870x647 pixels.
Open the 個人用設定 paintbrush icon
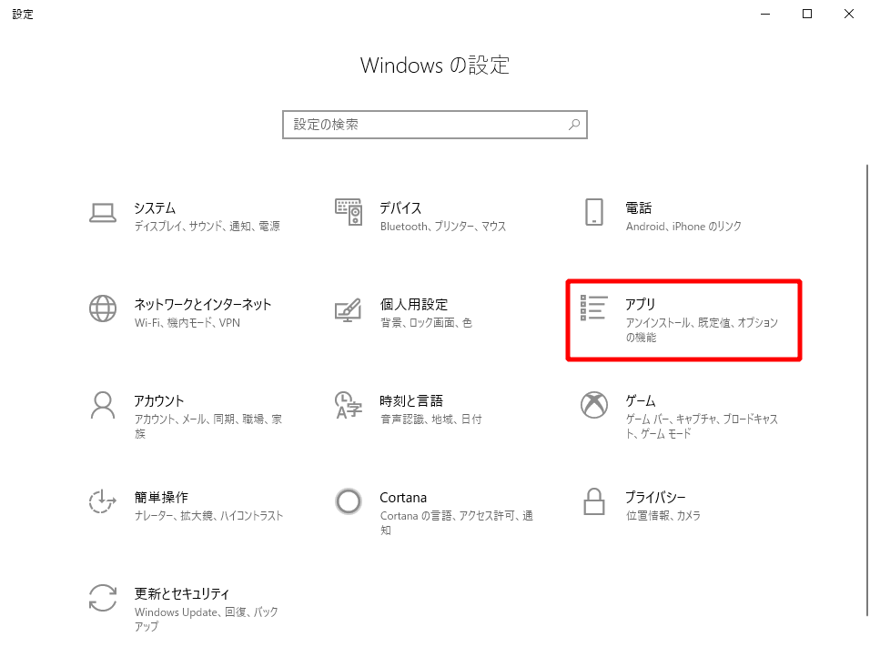[348, 310]
